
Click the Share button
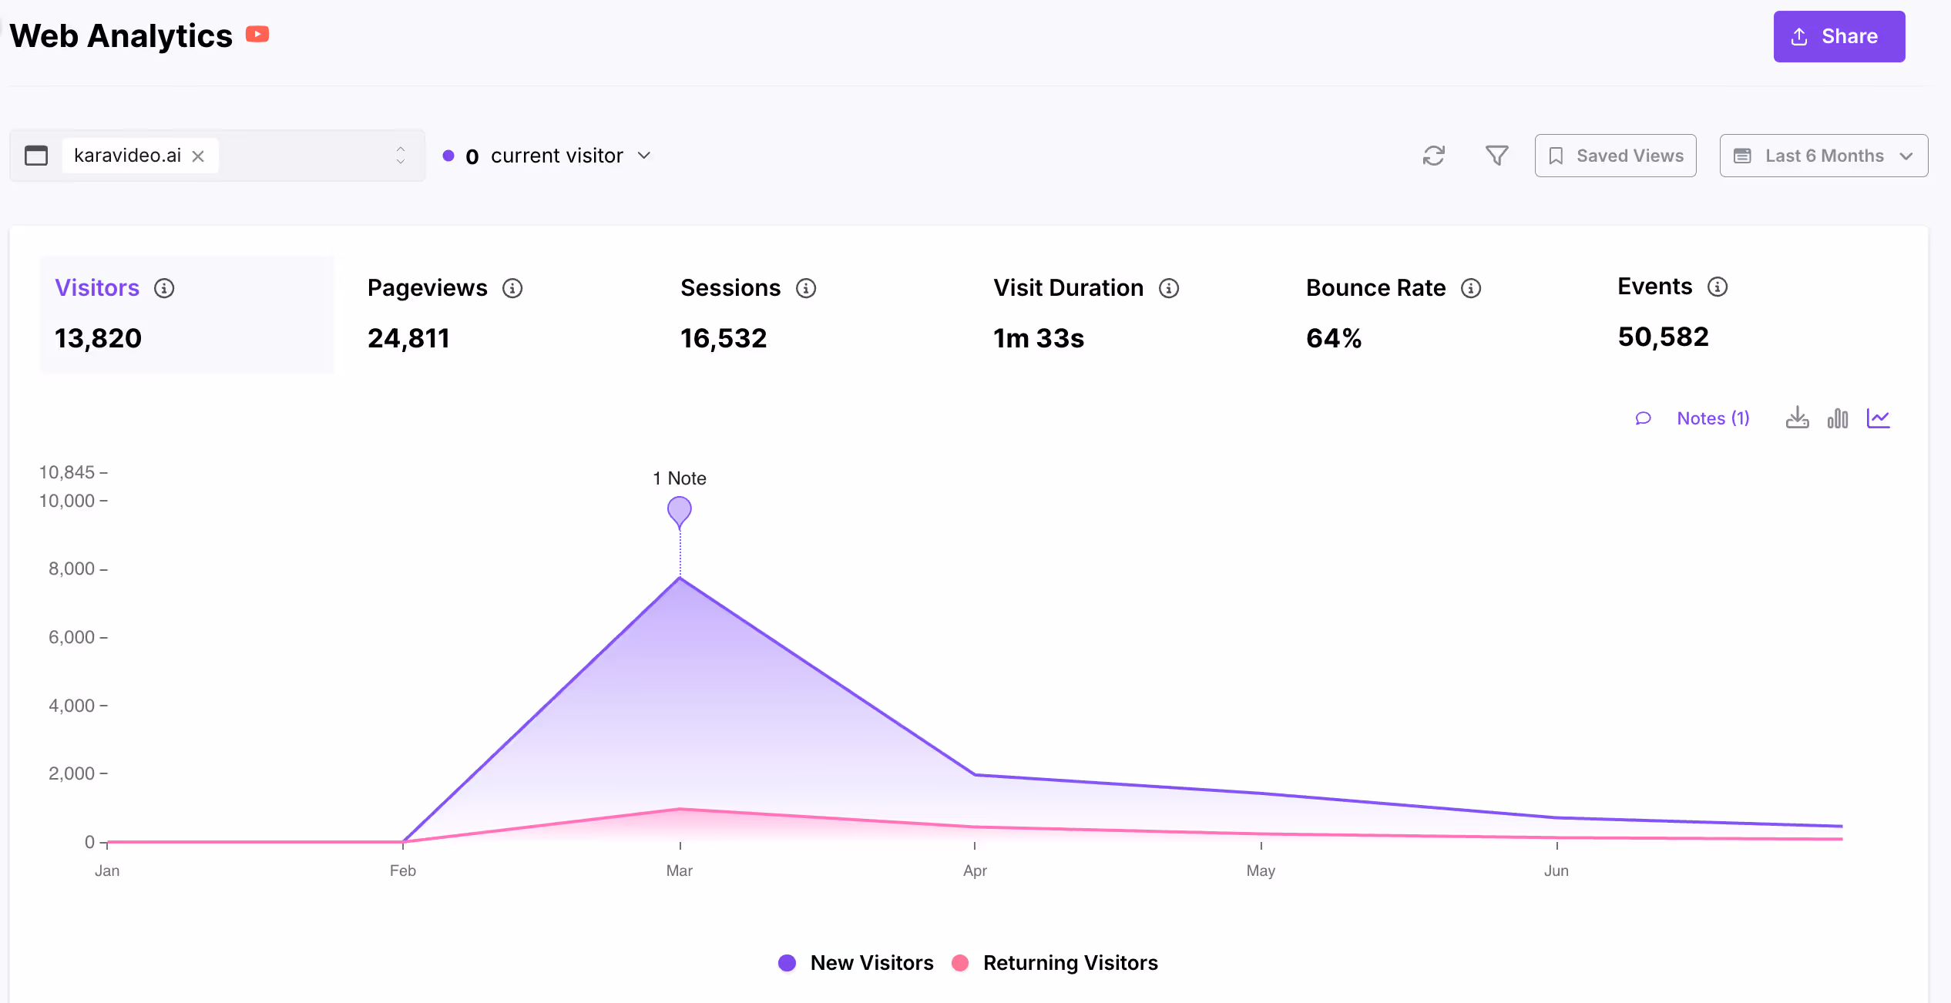[x=1839, y=36]
